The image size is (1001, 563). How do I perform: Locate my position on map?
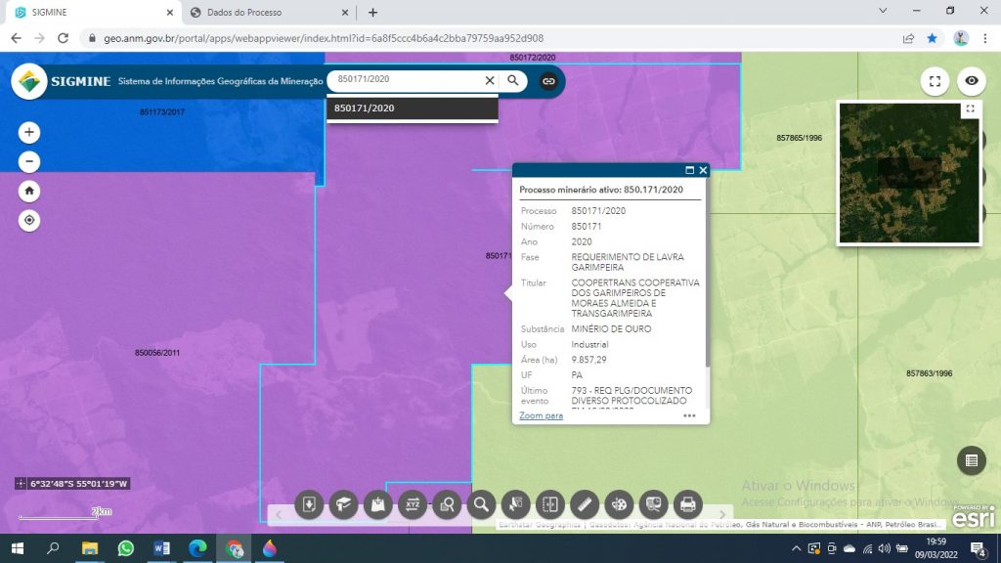28,220
